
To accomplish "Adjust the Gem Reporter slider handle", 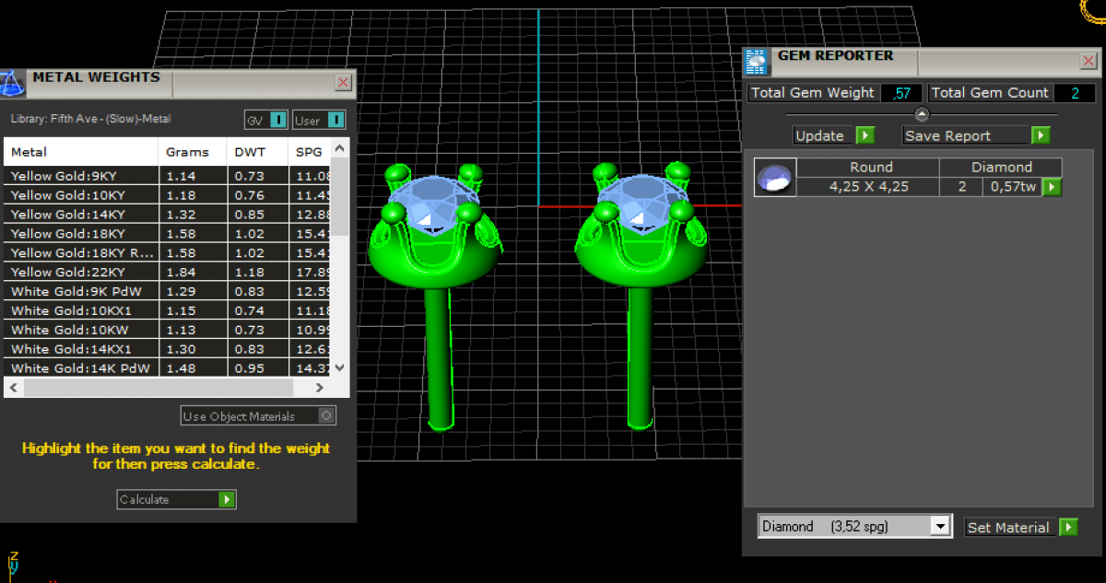I will pos(922,114).
